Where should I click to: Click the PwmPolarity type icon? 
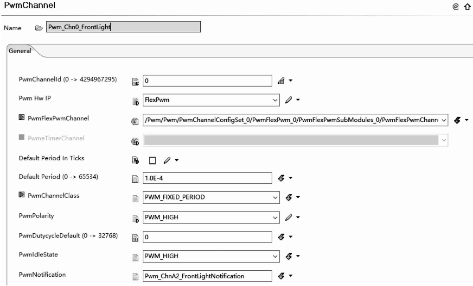tap(135, 219)
